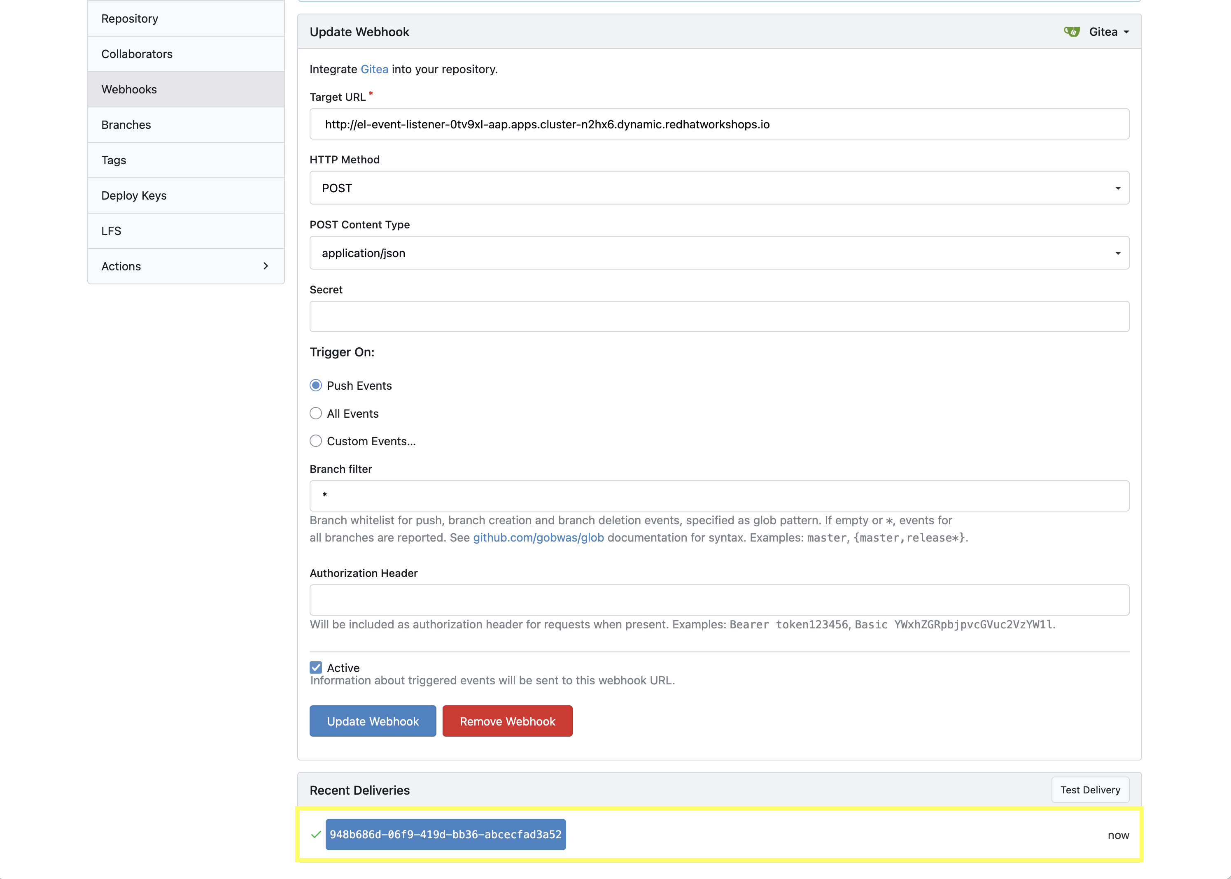Screen dimensions: 1231x879
Task: Click the Remove Webhook button
Action: tap(507, 721)
